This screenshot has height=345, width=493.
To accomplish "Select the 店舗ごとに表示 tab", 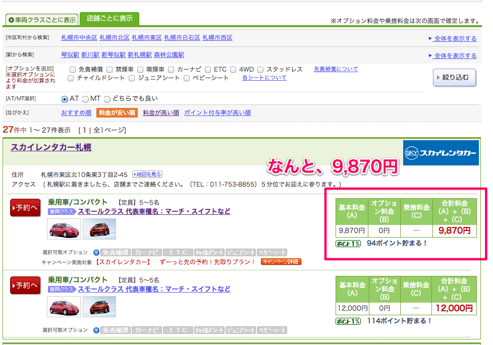I will [x=109, y=19].
